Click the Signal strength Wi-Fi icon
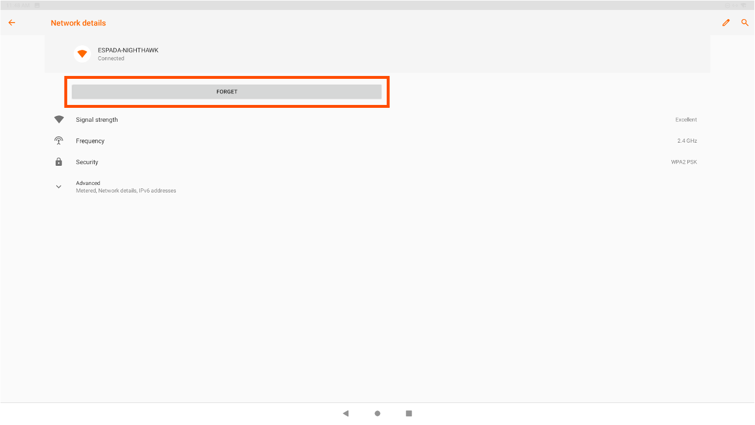This screenshot has height=425, width=755. 59,119
